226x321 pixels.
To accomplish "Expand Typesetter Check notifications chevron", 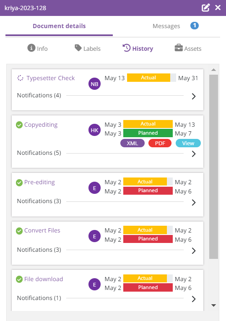I will point(194,96).
